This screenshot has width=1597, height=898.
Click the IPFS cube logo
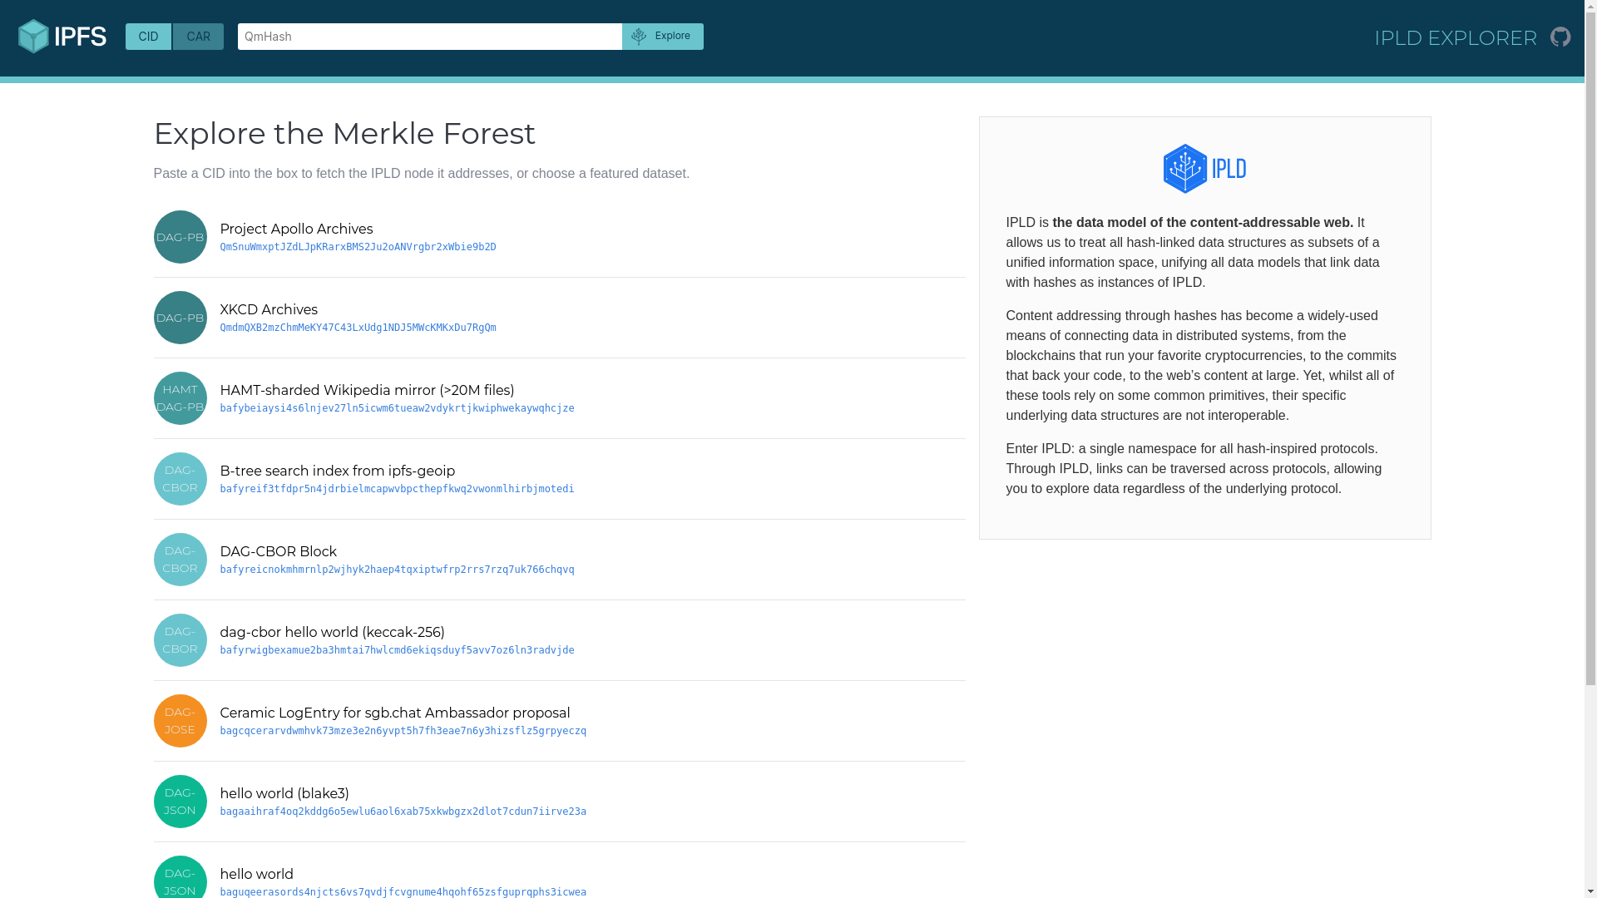point(62,37)
